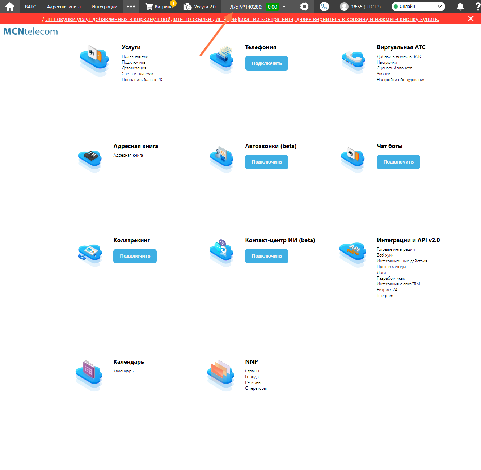Click the Календарь section icon
Screen dimensions: 481x470
click(89, 376)
